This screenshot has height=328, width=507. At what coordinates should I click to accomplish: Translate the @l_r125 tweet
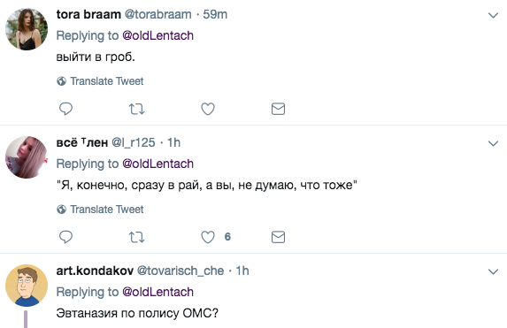100,210
